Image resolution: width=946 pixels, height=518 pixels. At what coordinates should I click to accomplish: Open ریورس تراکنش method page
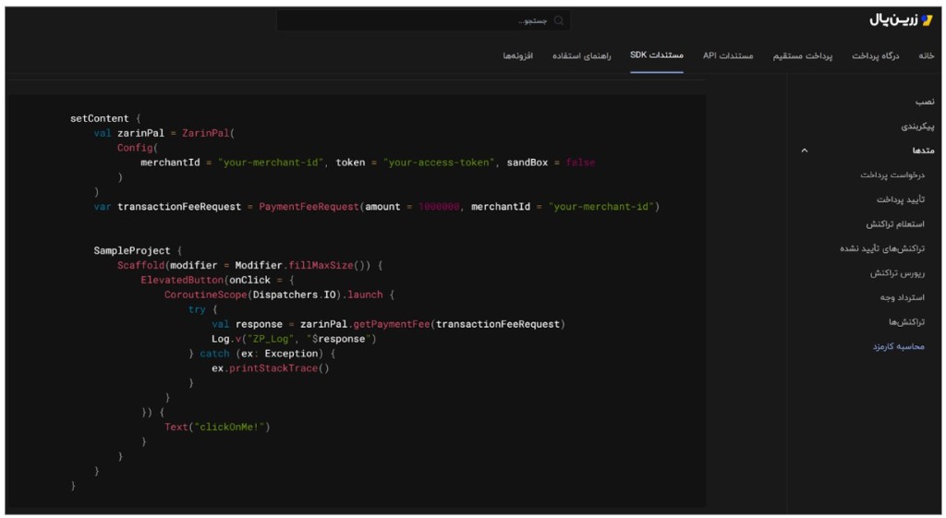pos(896,272)
